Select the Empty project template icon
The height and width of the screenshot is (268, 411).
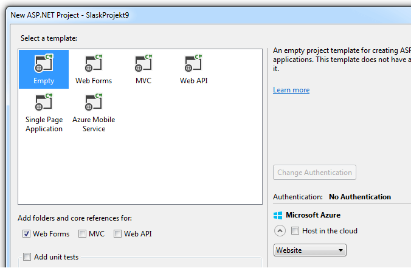pos(44,63)
